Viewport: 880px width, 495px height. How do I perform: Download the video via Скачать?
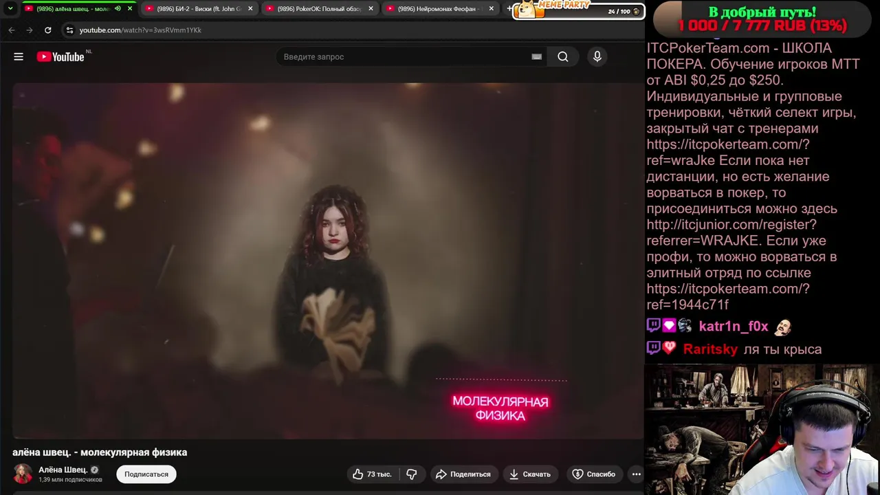click(x=530, y=474)
